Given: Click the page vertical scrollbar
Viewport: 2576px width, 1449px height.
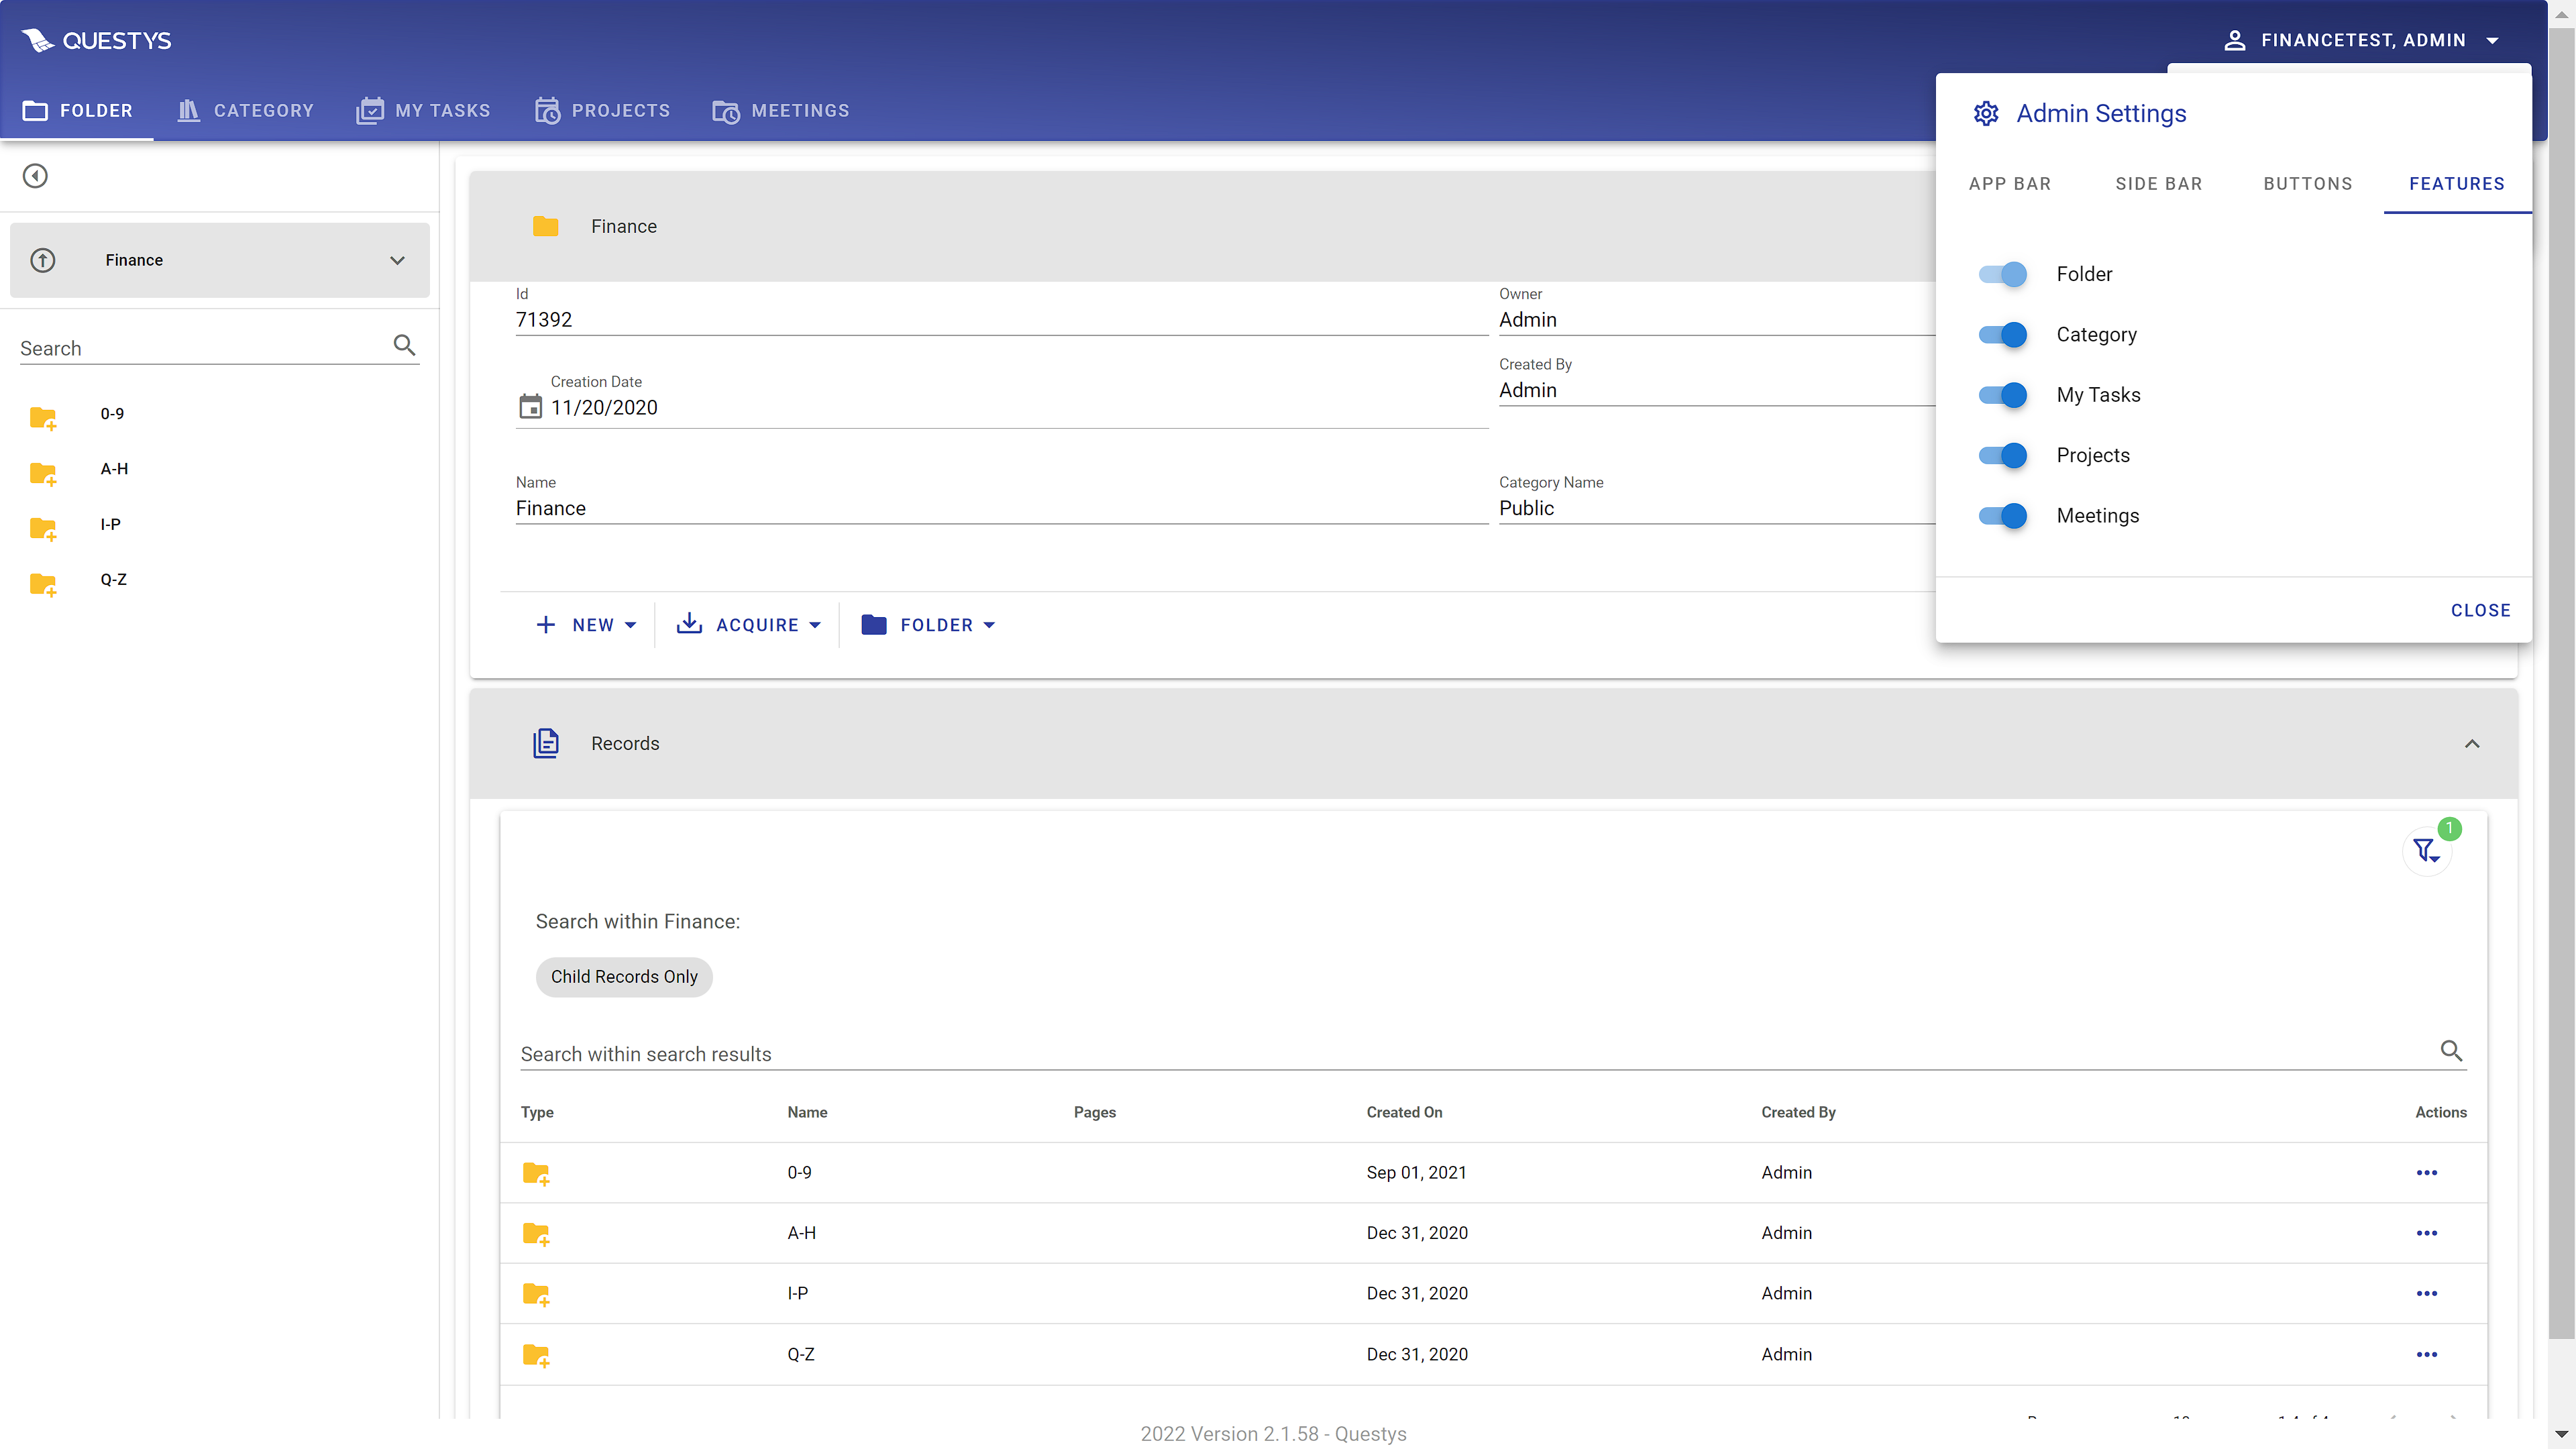Looking at the screenshot, I should coord(2561,682).
